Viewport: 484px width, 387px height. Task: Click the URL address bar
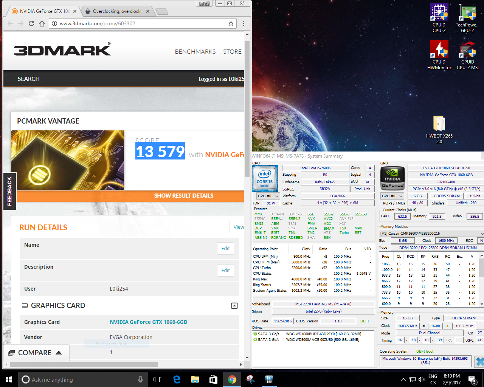point(143,23)
